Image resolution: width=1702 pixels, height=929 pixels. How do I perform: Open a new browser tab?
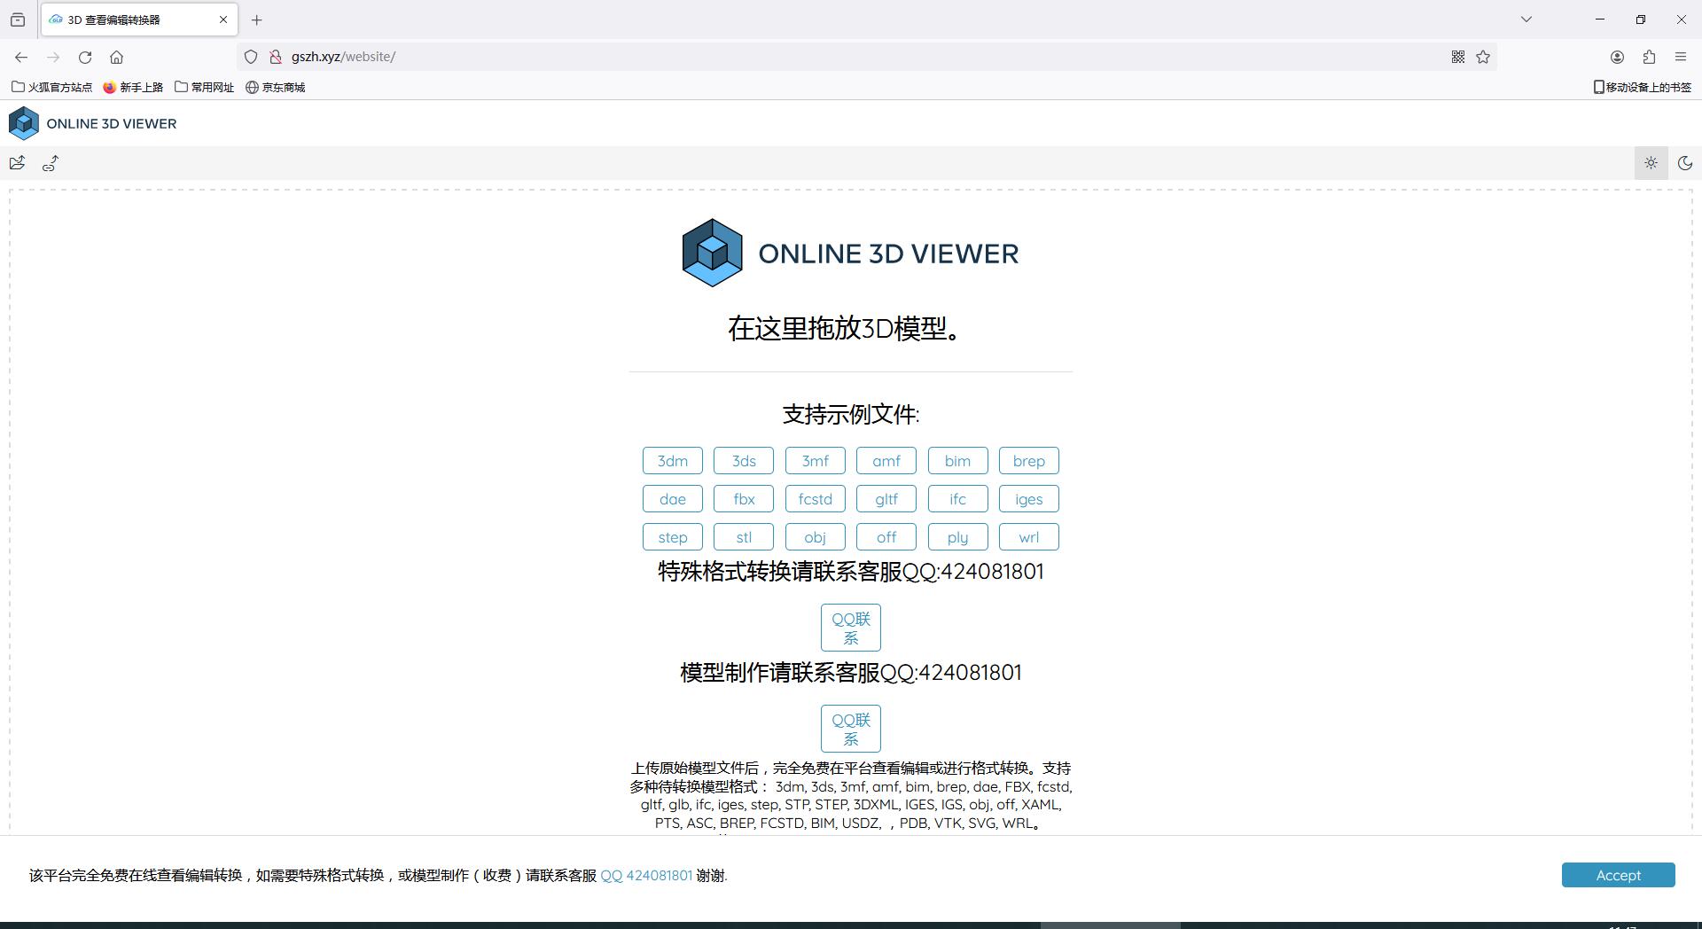pos(257,20)
